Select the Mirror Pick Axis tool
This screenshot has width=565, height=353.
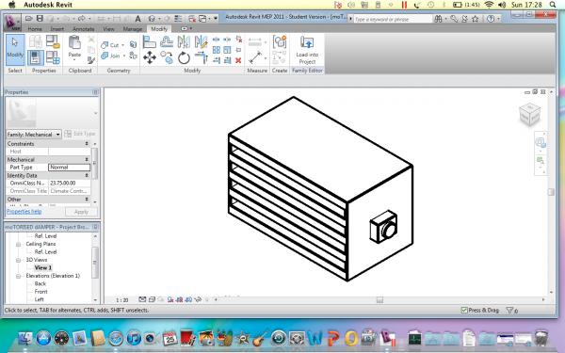[184, 41]
